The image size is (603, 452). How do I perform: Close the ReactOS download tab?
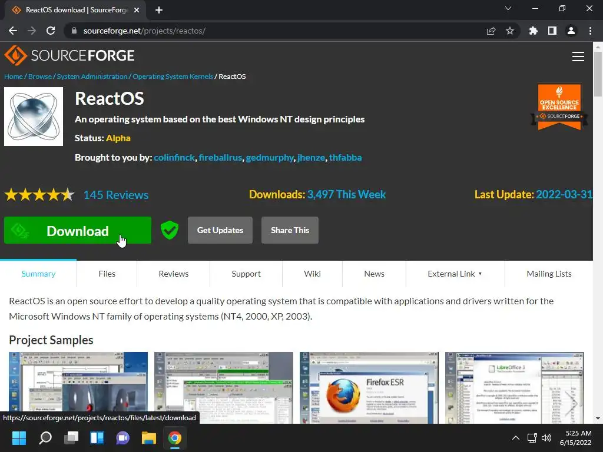137,10
